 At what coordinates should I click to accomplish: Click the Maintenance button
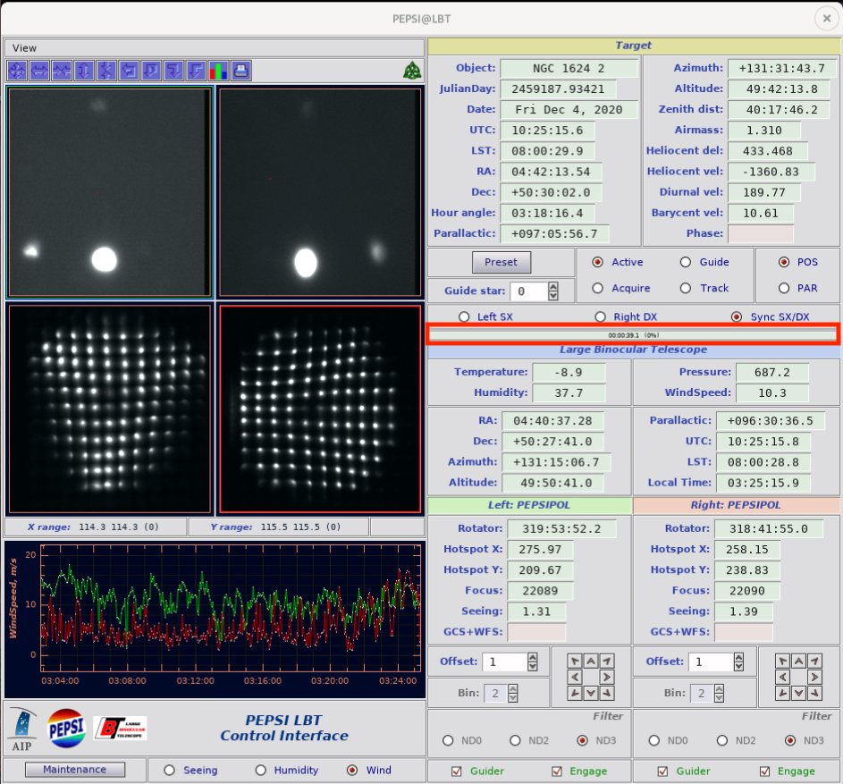point(75,770)
